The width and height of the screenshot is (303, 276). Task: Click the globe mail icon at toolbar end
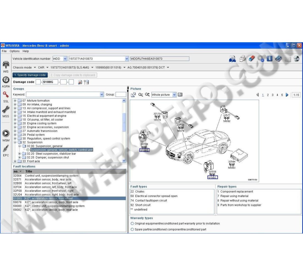pyautogui.click(x=296, y=59)
